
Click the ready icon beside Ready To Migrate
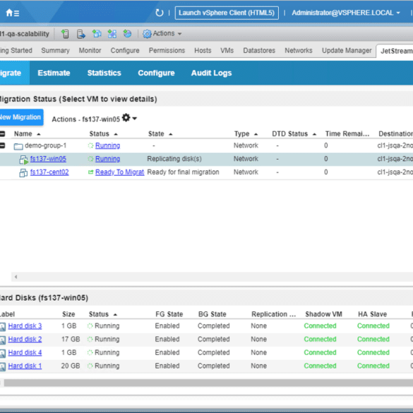(x=90, y=172)
